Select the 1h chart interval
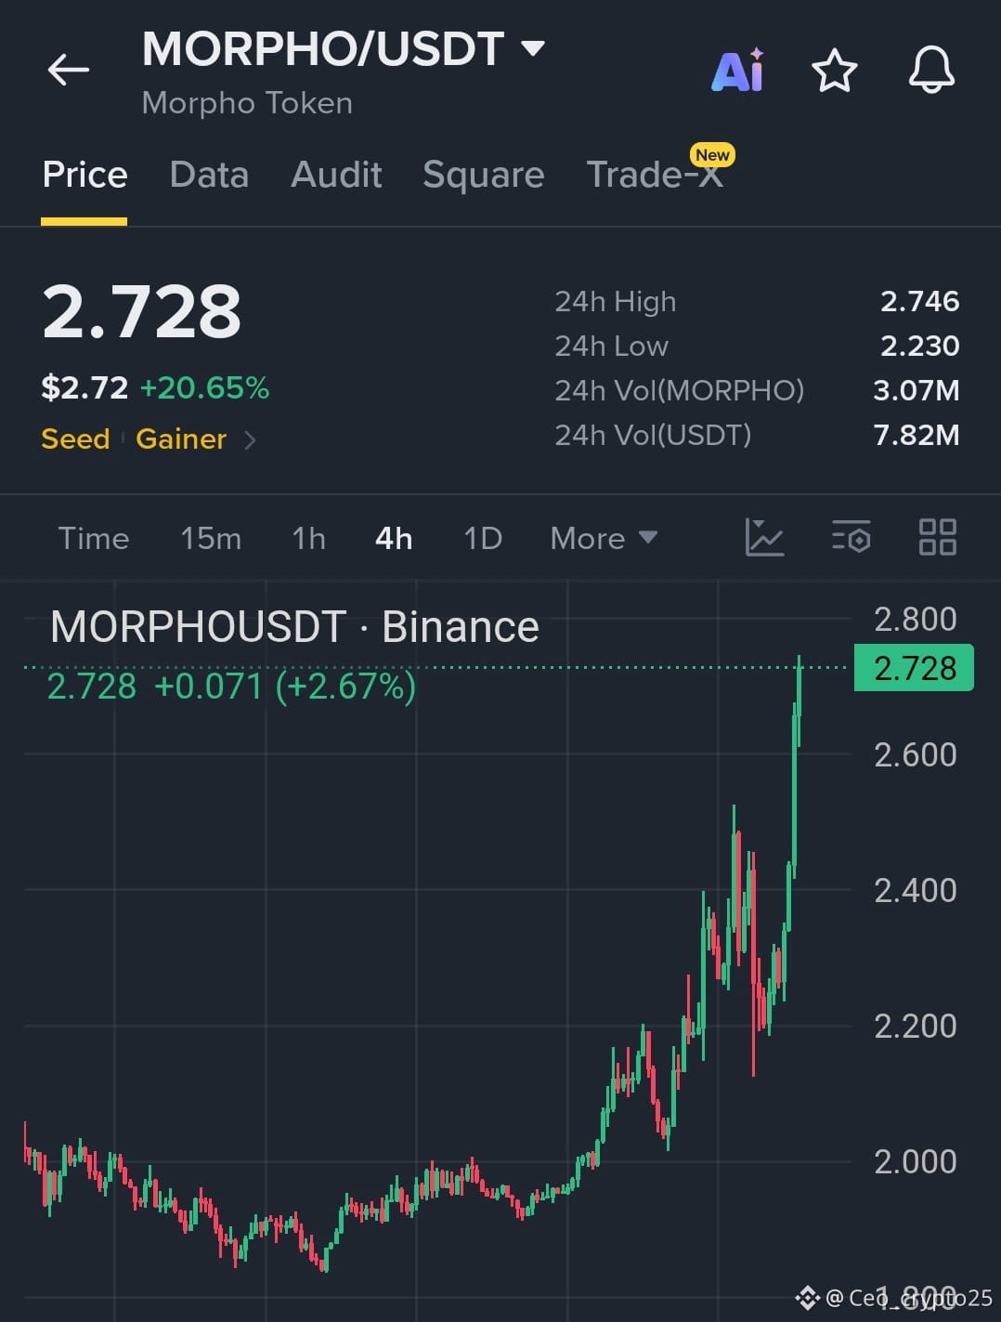 pyautogui.click(x=308, y=538)
